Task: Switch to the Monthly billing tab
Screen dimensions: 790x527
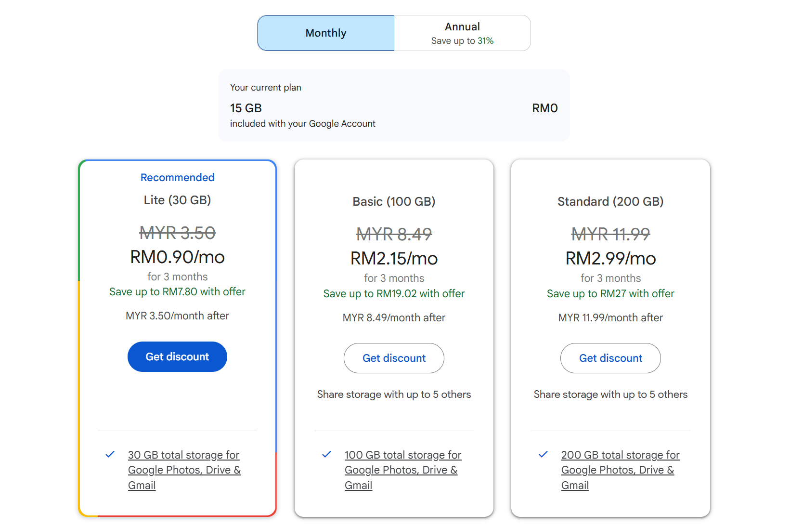Action: (326, 33)
